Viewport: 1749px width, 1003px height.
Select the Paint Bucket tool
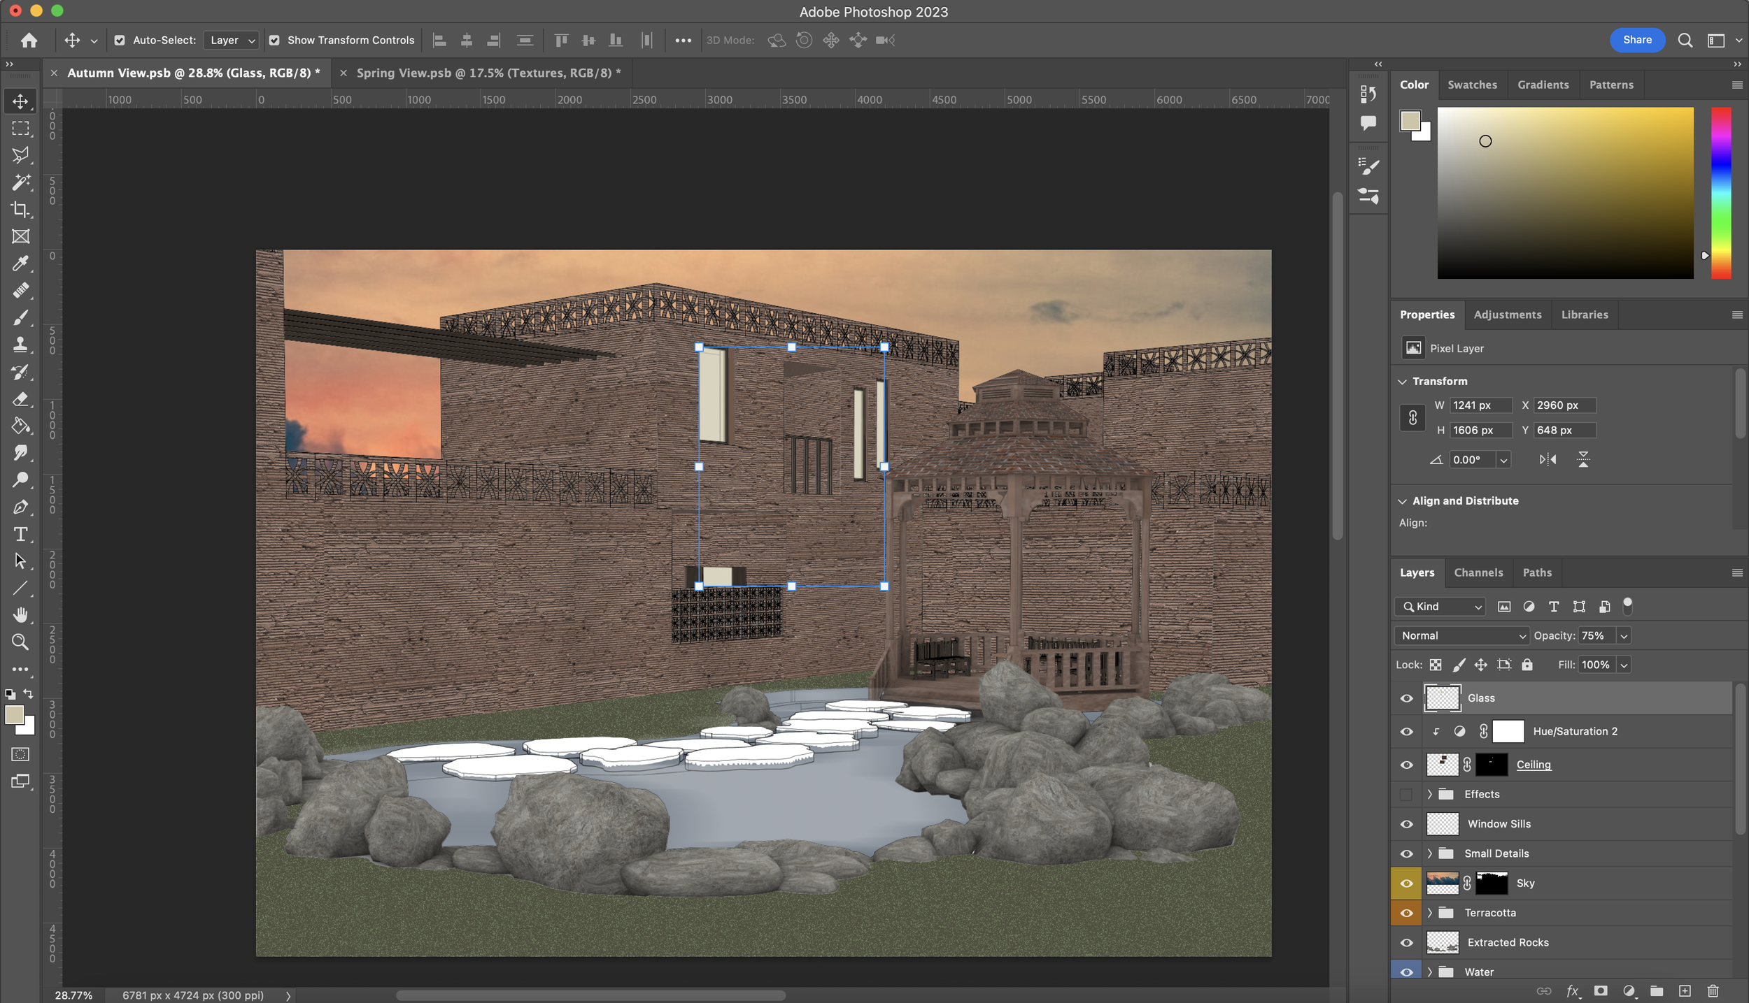[20, 426]
